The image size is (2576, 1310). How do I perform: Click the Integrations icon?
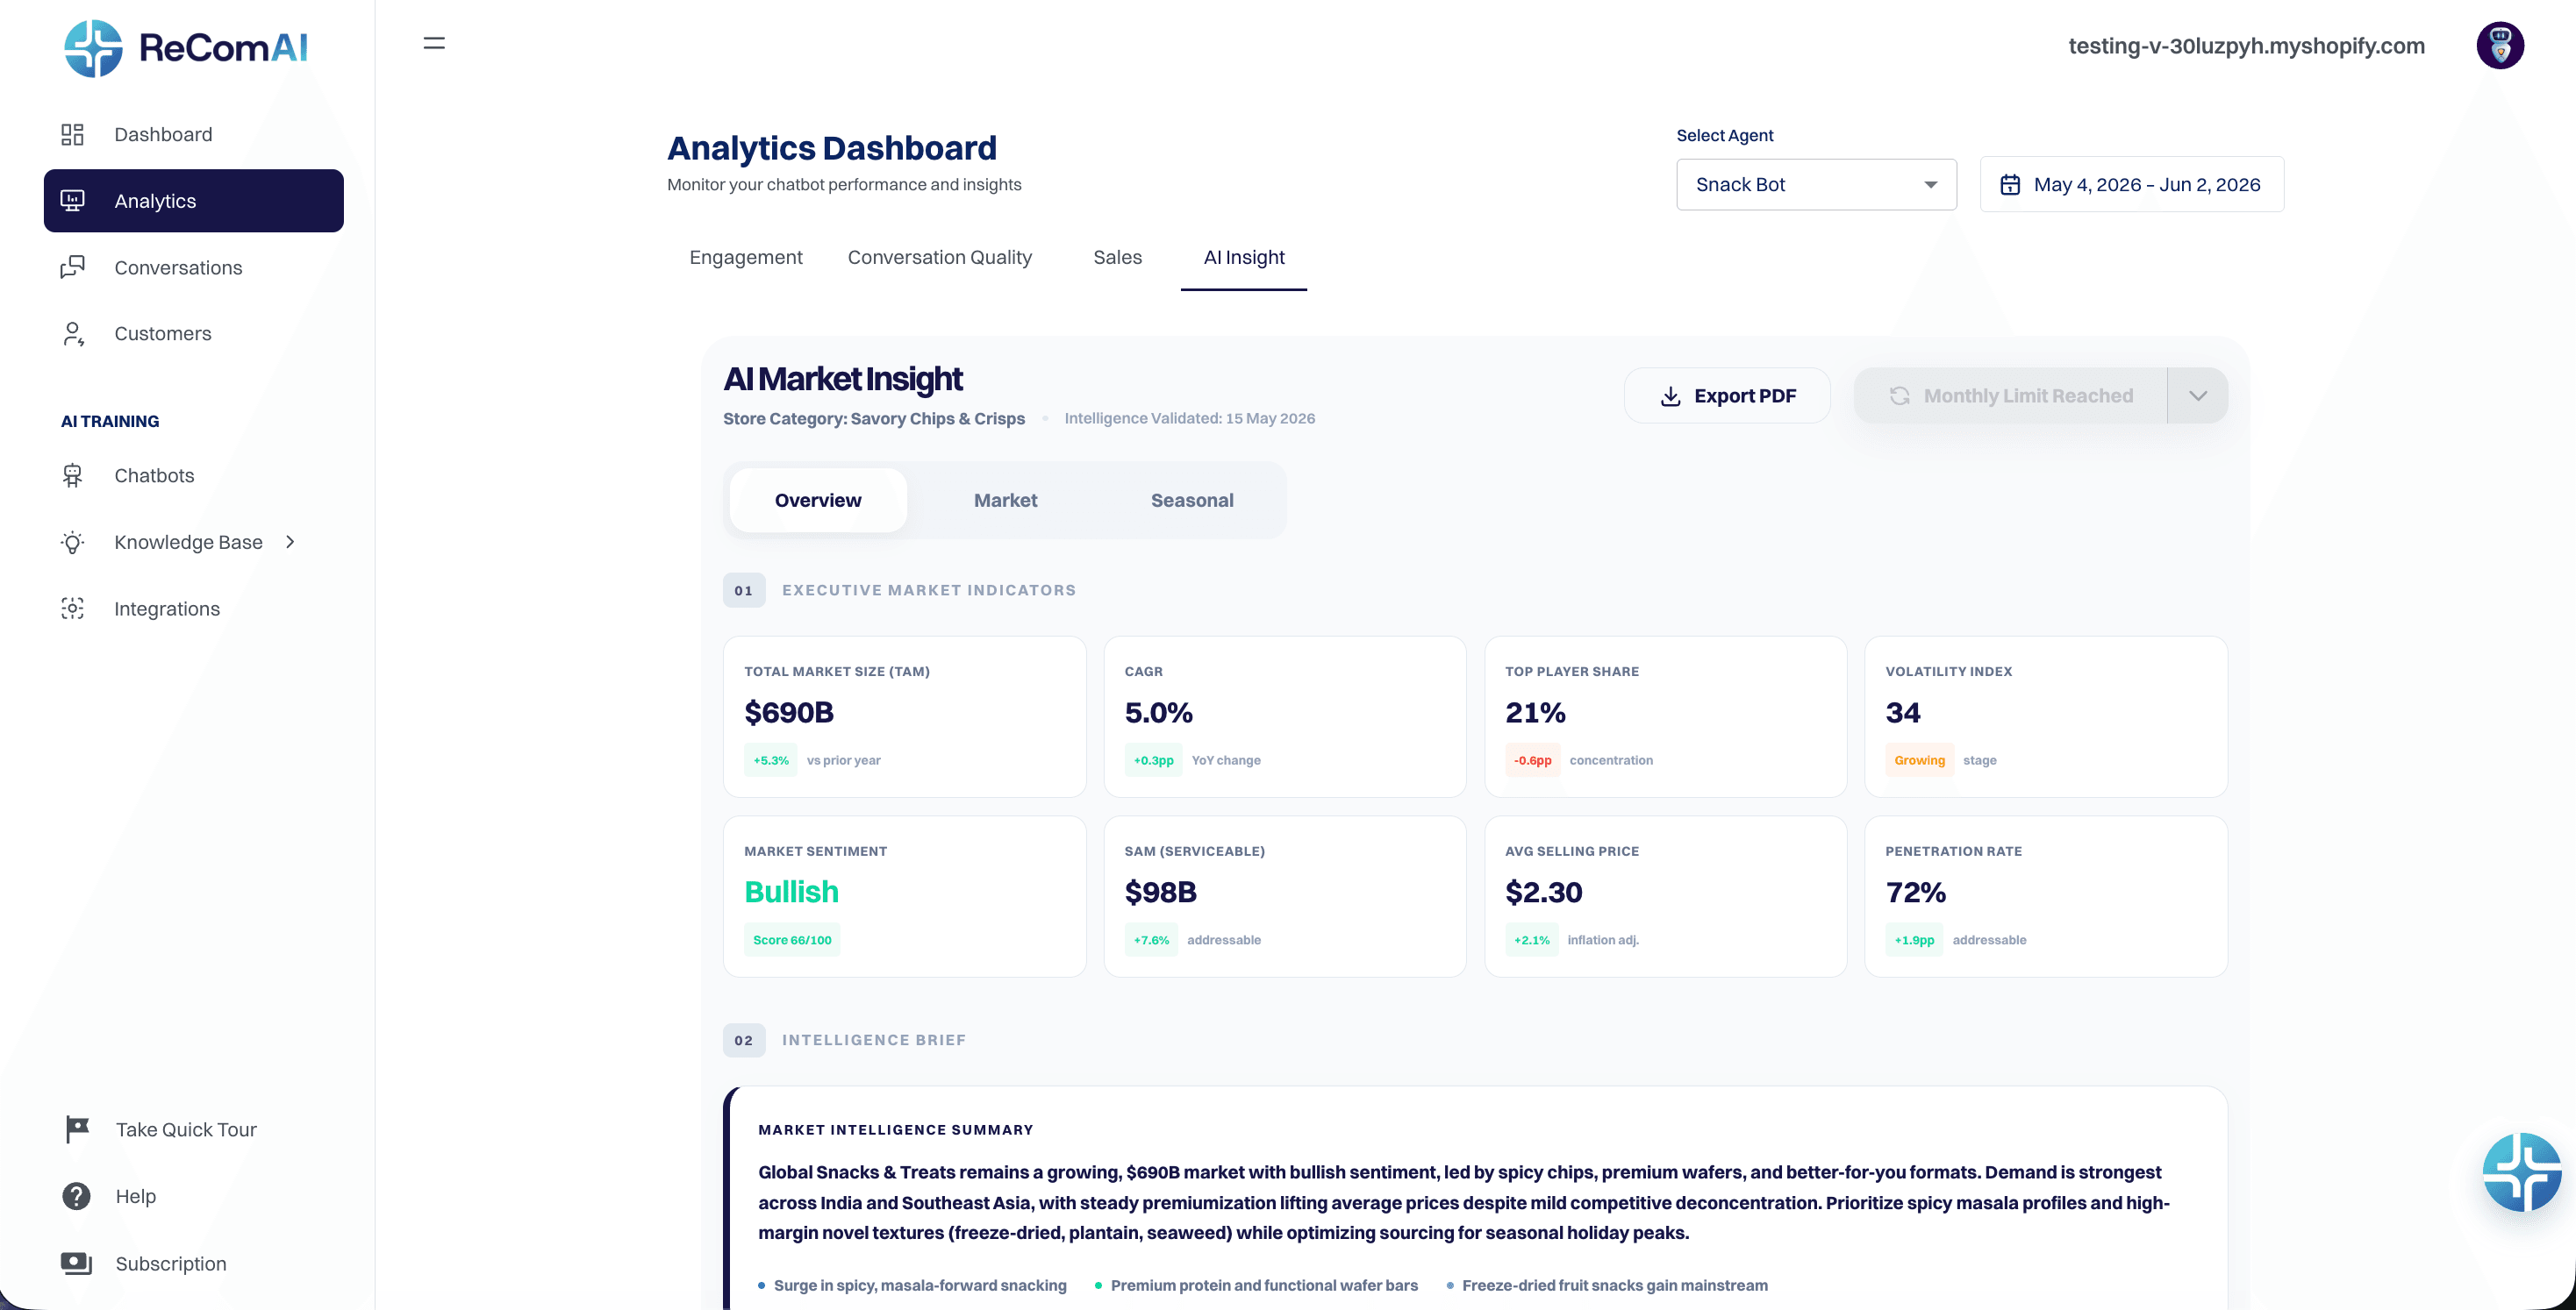pos(72,609)
